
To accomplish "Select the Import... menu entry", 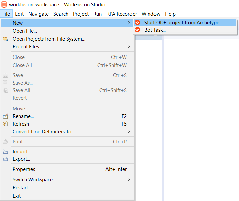I will (67, 152).
